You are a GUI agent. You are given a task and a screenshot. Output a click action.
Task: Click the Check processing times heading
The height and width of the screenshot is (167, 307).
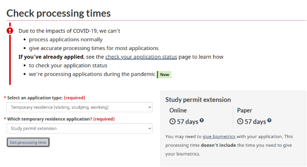[58, 13]
